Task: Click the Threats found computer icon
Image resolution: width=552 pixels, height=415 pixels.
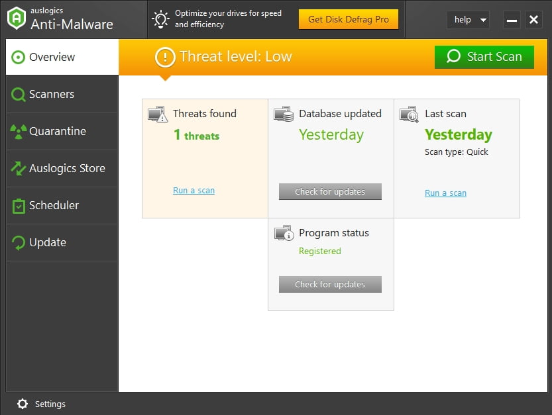Action: pyautogui.click(x=157, y=114)
